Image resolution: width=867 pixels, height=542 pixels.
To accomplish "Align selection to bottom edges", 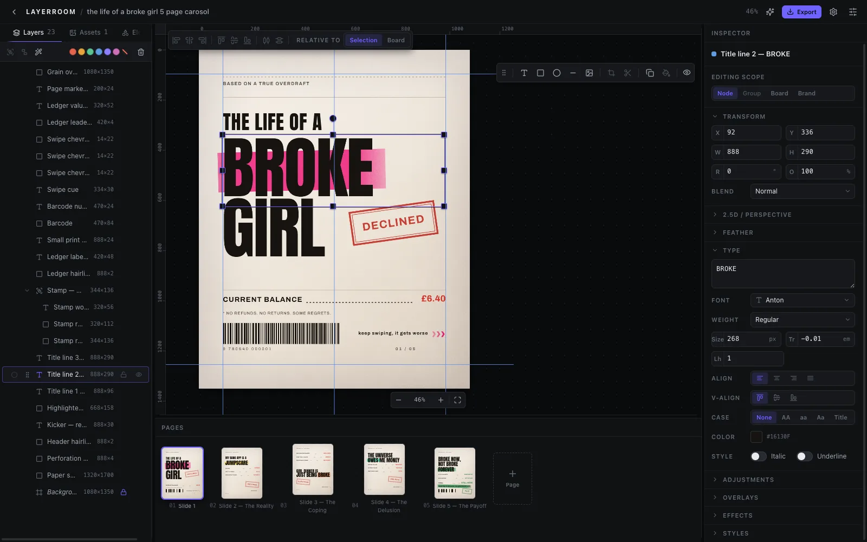I will pos(247,40).
